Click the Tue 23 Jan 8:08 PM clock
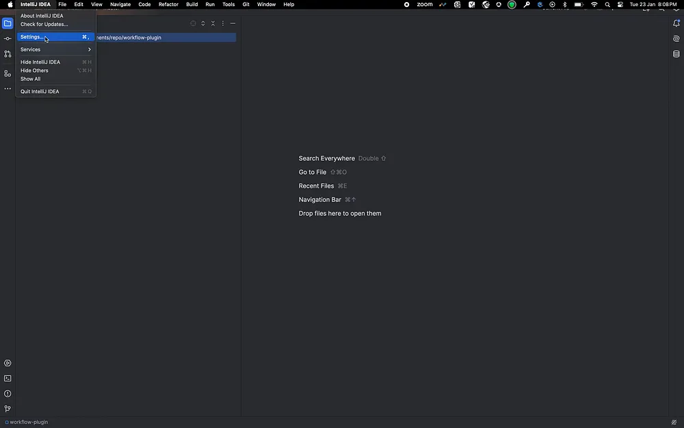 [x=653, y=4]
